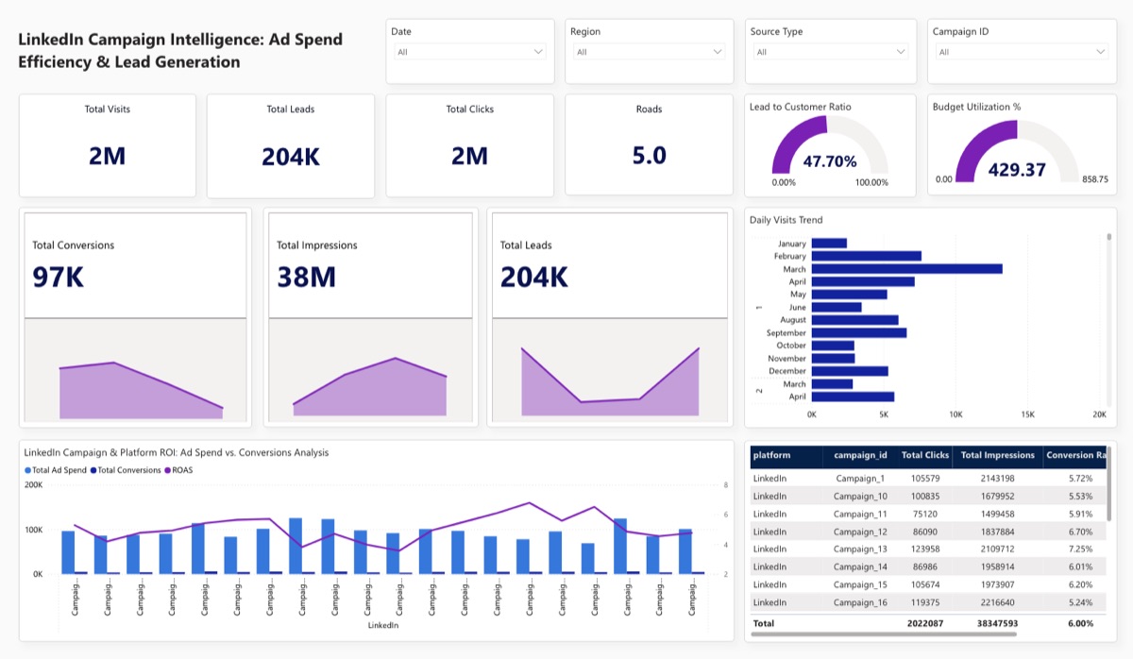Image resolution: width=1133 pixels, height=659 pixels.
Task: Select the Roads 5.0 card
Action: (649, 145)
